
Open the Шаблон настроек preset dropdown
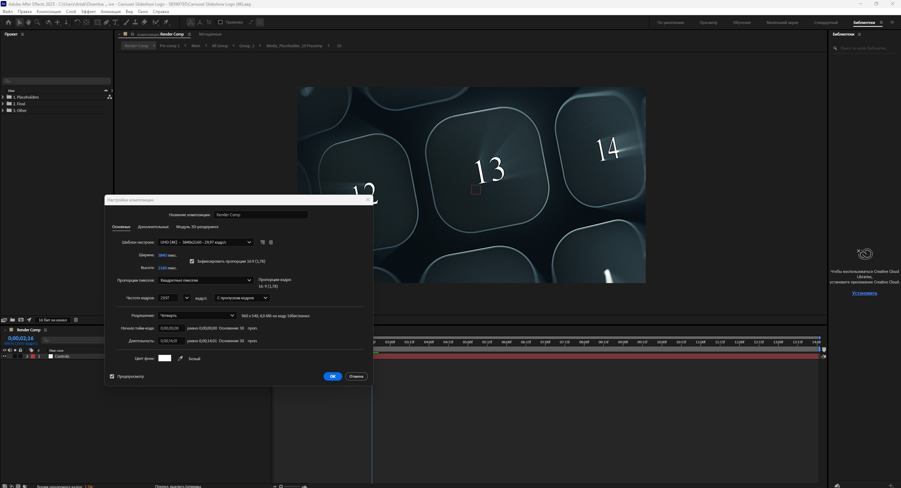coord(206,242)
